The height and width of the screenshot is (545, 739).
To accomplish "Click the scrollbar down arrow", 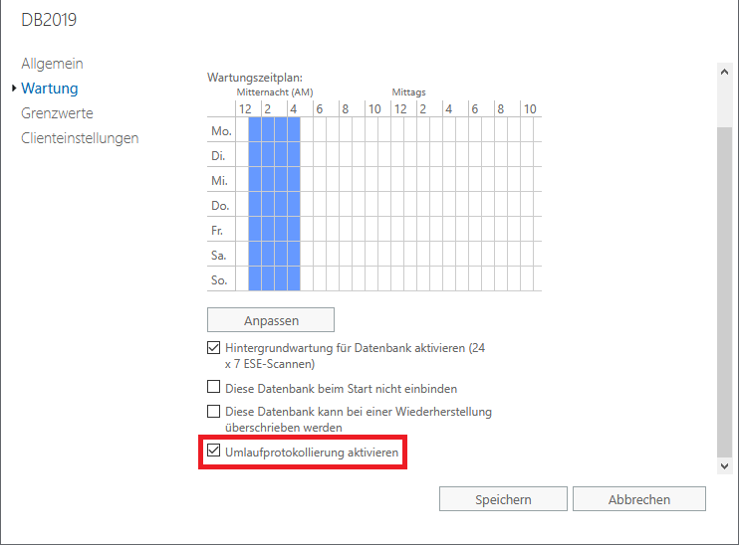I will click(724, 464).
